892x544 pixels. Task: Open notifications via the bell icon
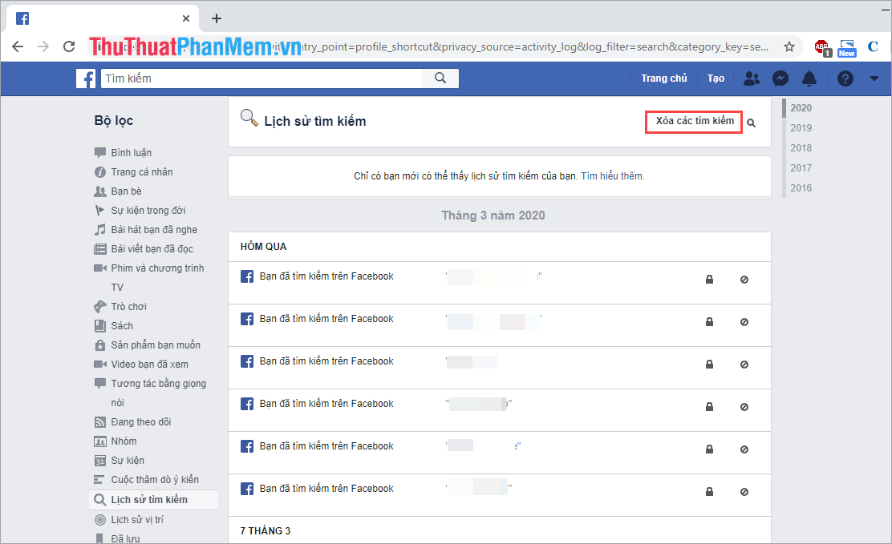tap(809, 78)
